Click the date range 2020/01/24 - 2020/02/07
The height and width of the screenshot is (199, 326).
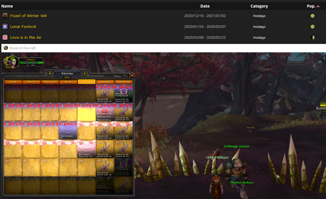point(205,27)
